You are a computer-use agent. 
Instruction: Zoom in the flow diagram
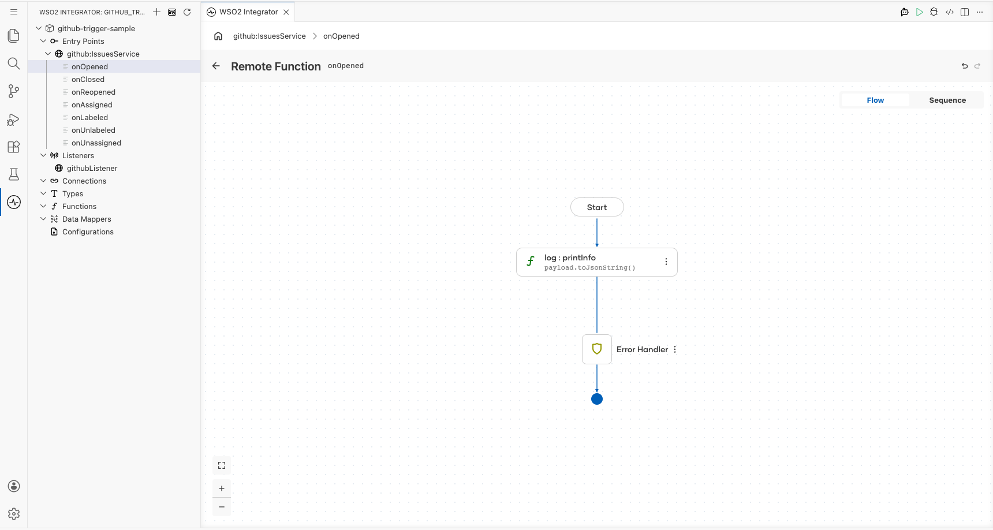(x=222, y=488)
